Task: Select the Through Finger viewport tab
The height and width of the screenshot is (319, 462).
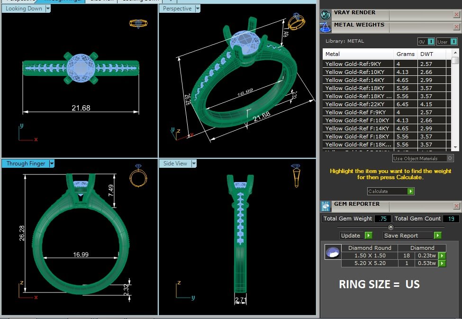Action: pos(26,164)
